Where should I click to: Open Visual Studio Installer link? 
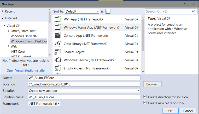click(x=26, y=70)
